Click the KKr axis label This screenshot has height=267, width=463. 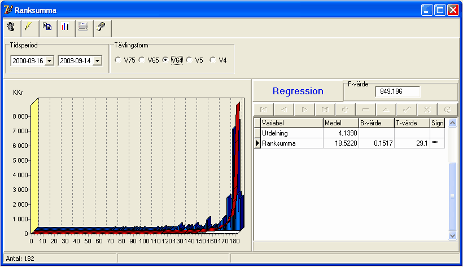[18, 93]
